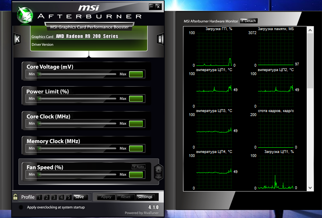Adjust the Core Clock slider
The height and width of the screenshot is (218, 322).
click(77, 124)
